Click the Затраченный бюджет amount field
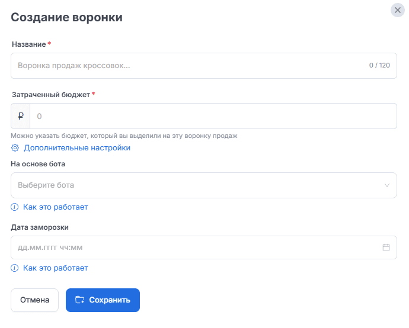 [x=213, y=116]
